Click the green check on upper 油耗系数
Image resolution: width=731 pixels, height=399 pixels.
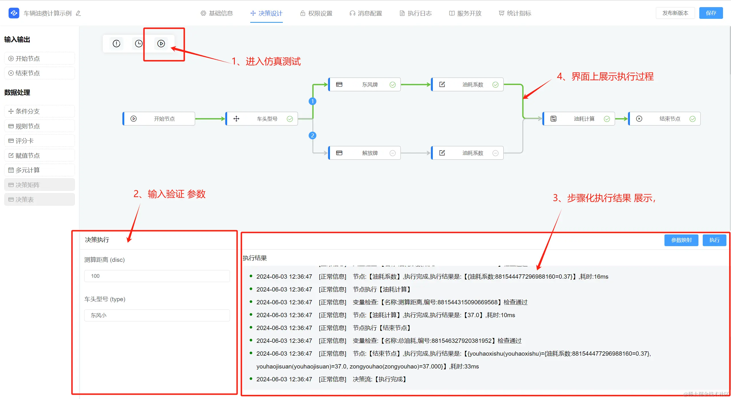click(495, 85)
